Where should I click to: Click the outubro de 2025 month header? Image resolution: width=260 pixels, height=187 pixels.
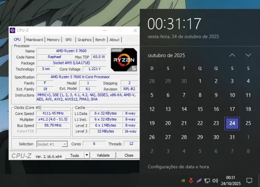point(166,55)
